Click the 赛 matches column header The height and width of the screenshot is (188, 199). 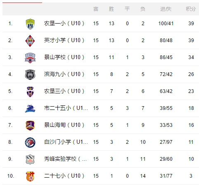click(96, 9)
